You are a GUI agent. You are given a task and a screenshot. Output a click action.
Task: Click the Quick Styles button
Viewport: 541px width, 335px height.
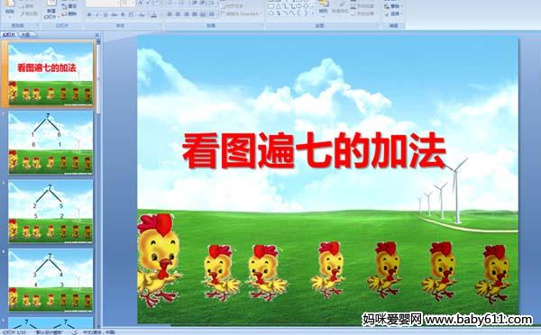(x=340, y=7)
